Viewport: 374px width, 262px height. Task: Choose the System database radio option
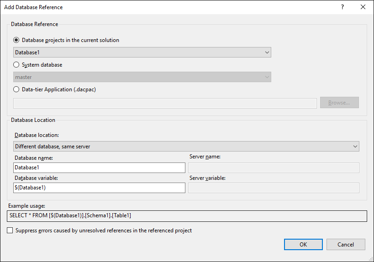point(16,65)
